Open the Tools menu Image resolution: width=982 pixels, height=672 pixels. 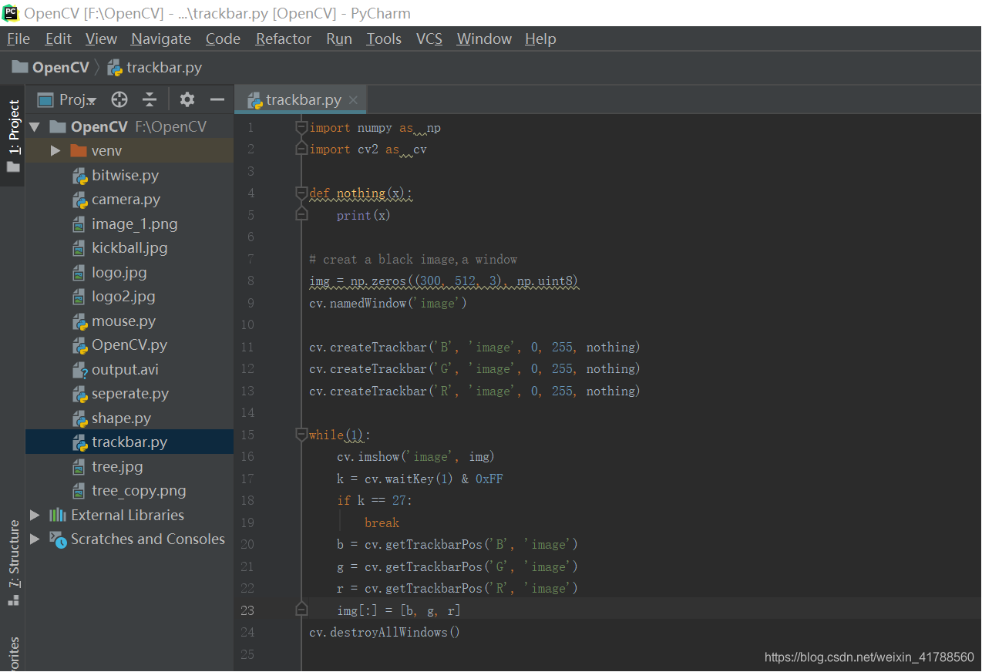(x=384, y=39)
